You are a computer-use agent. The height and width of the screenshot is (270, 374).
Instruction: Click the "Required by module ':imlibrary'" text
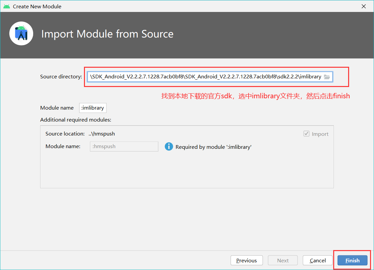[x=213, y=147]
